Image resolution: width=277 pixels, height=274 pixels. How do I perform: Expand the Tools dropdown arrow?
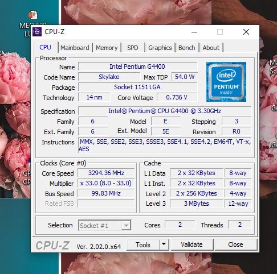click(164, 245)
